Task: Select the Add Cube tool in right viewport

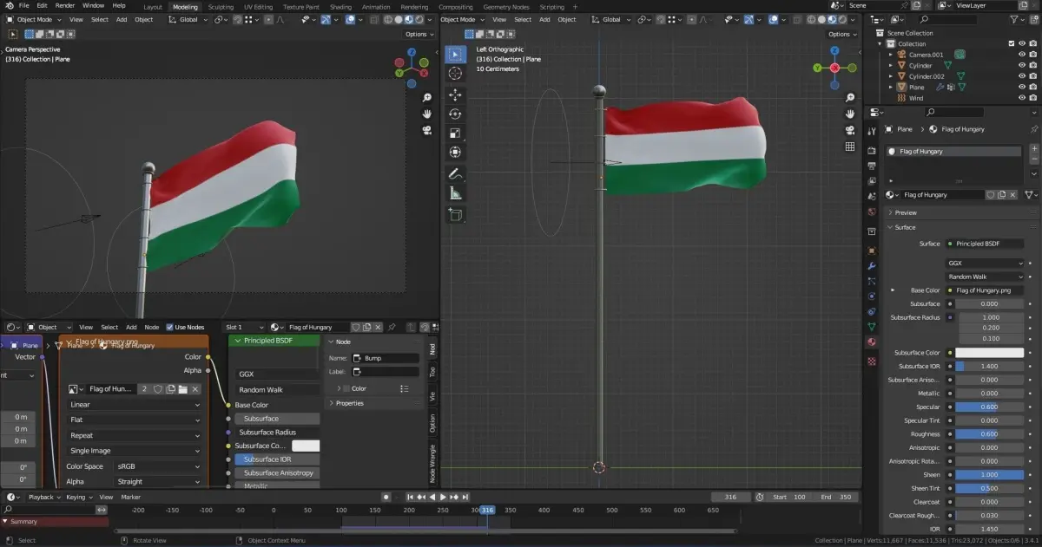Action: (455, 215)
